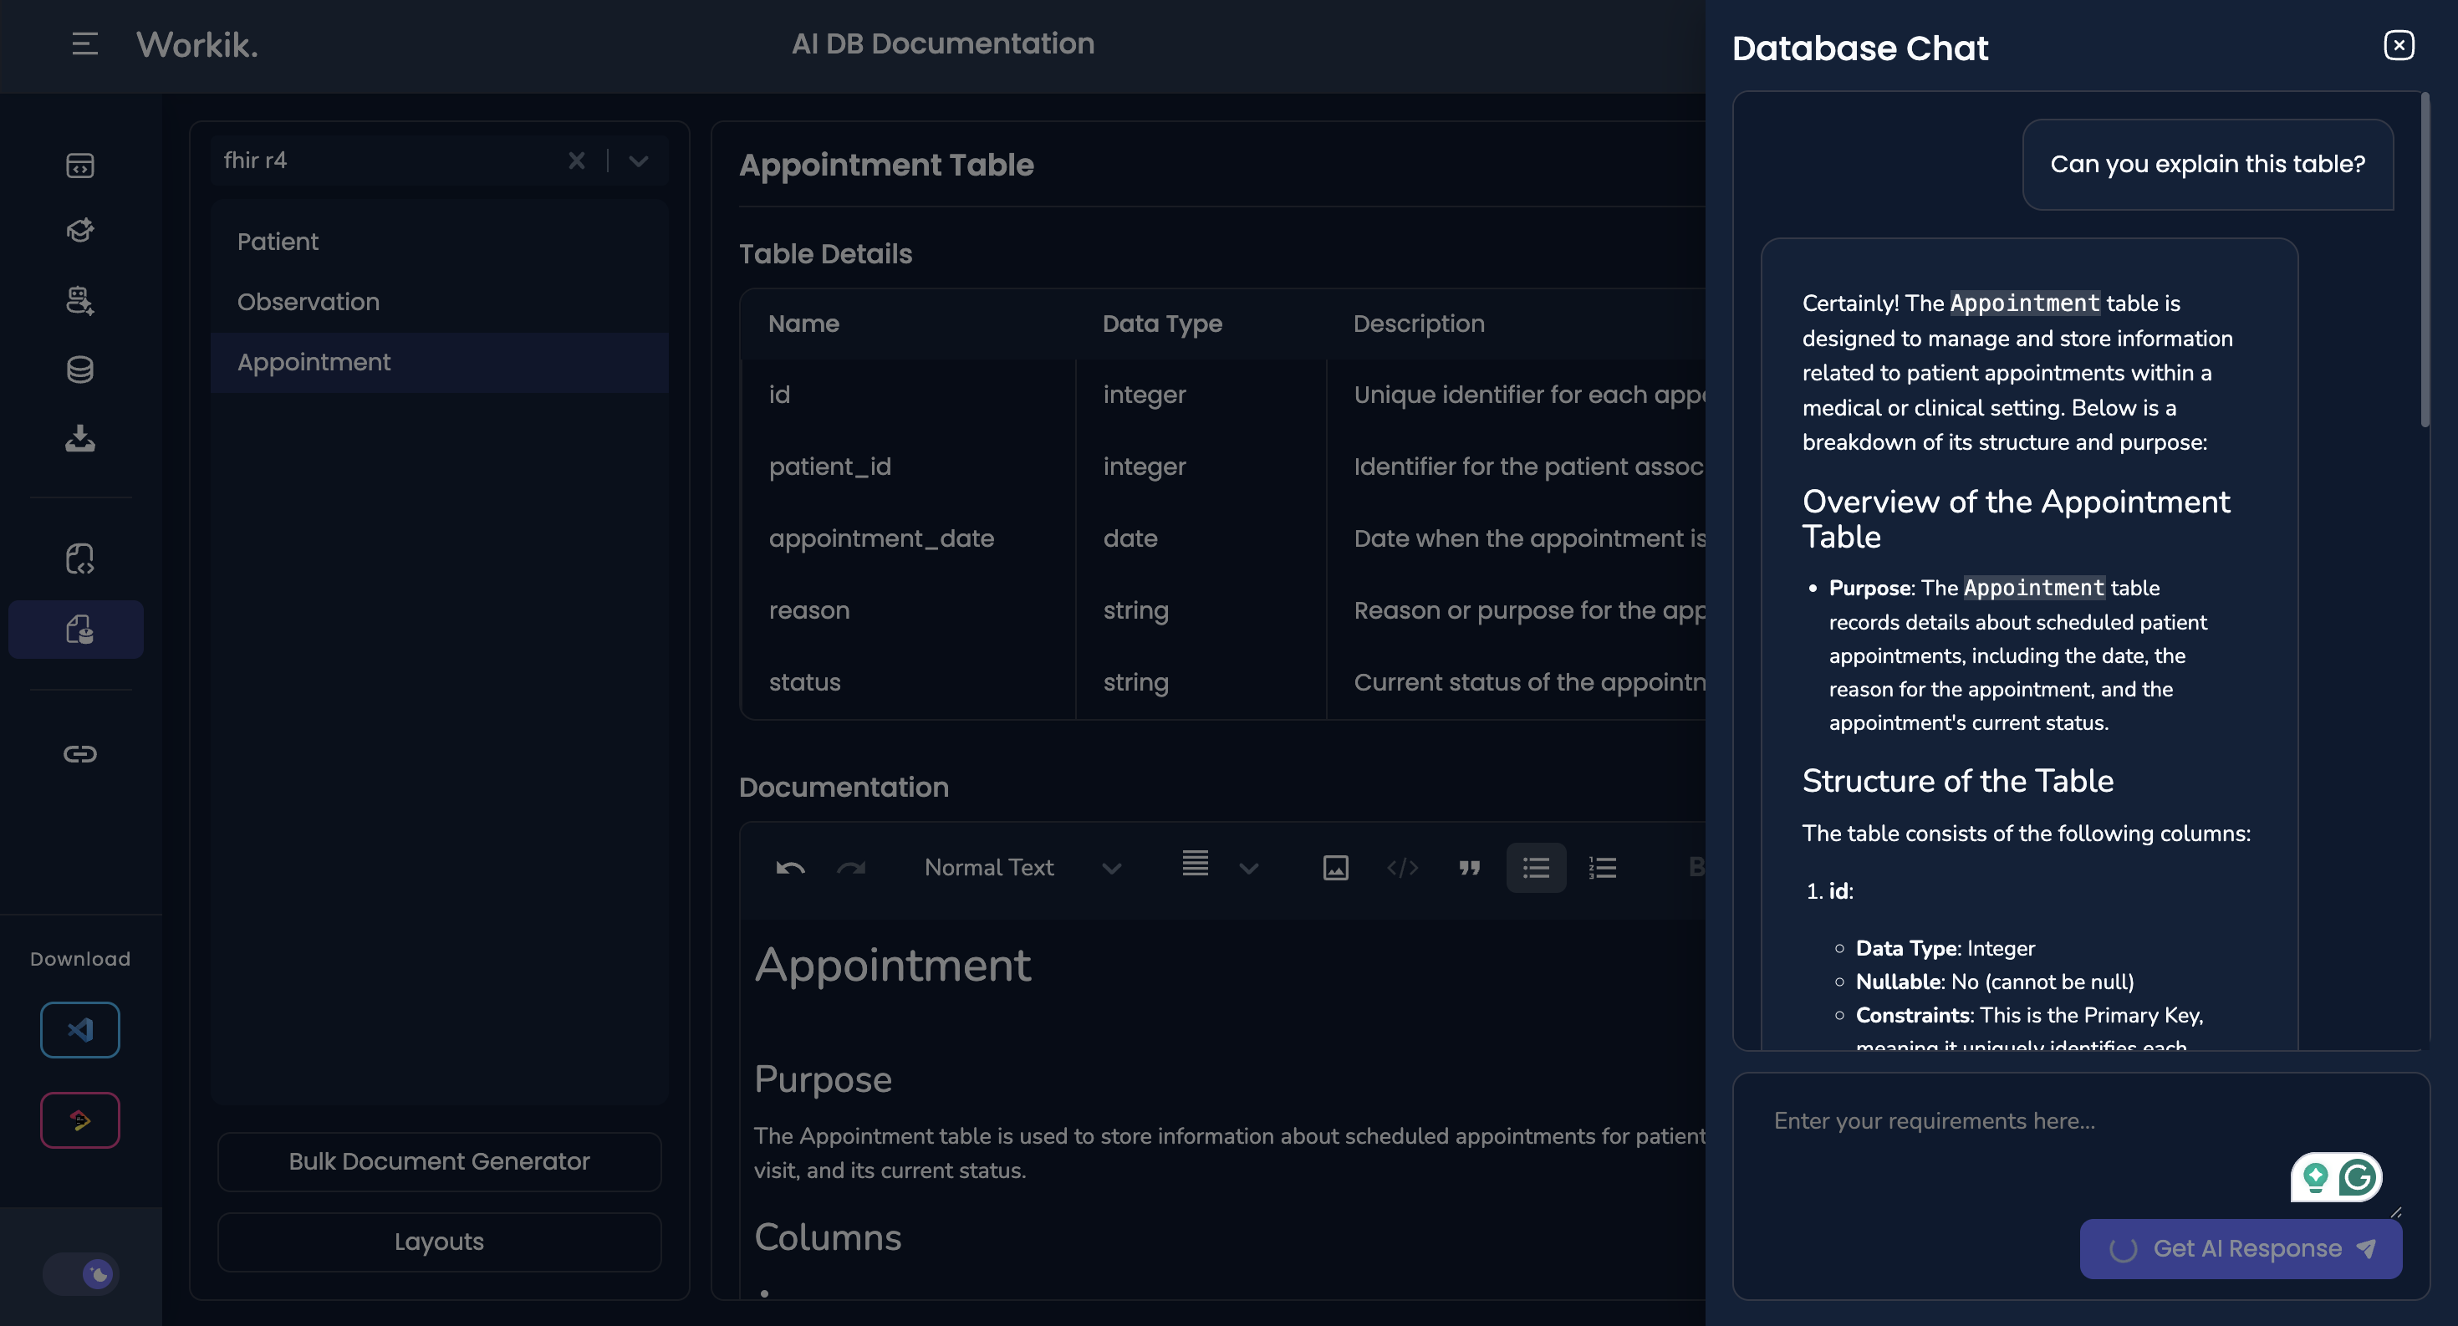Open the hamburger menu next to Workik
Image resolution: width=2458 pixels, height=1326 pixels.
point(84,43)
